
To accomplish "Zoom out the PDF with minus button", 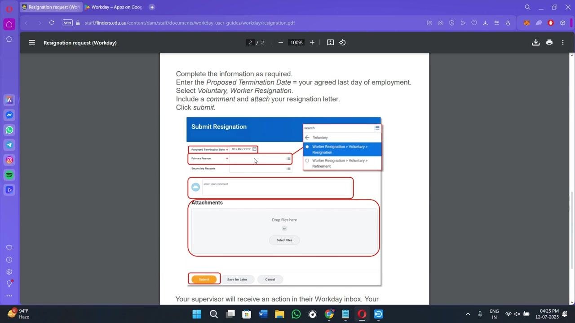I will (x=281, y=43).
